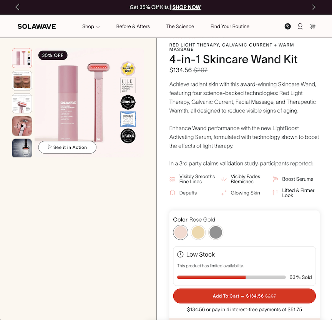The width and height of the screenshot is (332, 320).
Task: Open the shopping cart icon
Action: point(312,27)
